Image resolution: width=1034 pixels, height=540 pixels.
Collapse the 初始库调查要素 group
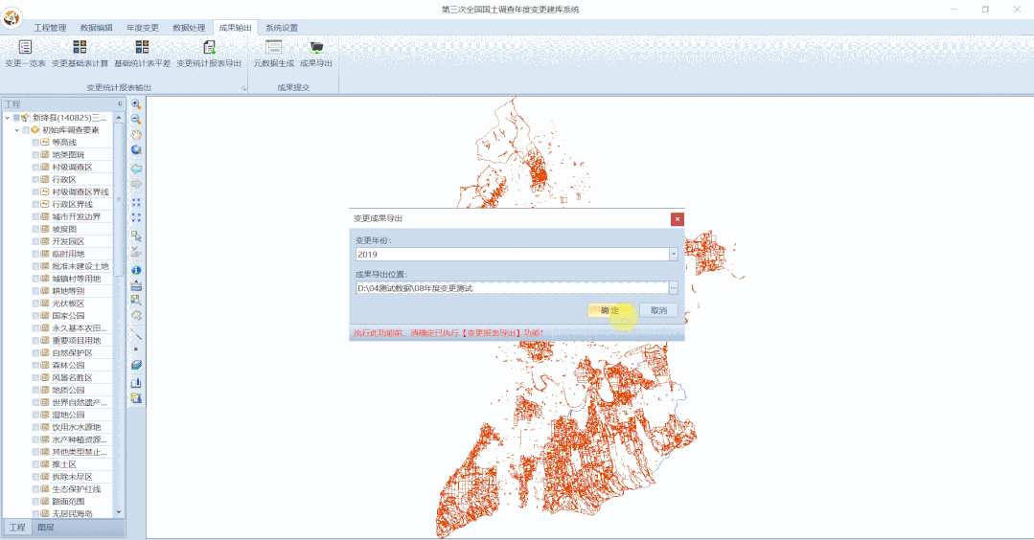coord(17,130)
